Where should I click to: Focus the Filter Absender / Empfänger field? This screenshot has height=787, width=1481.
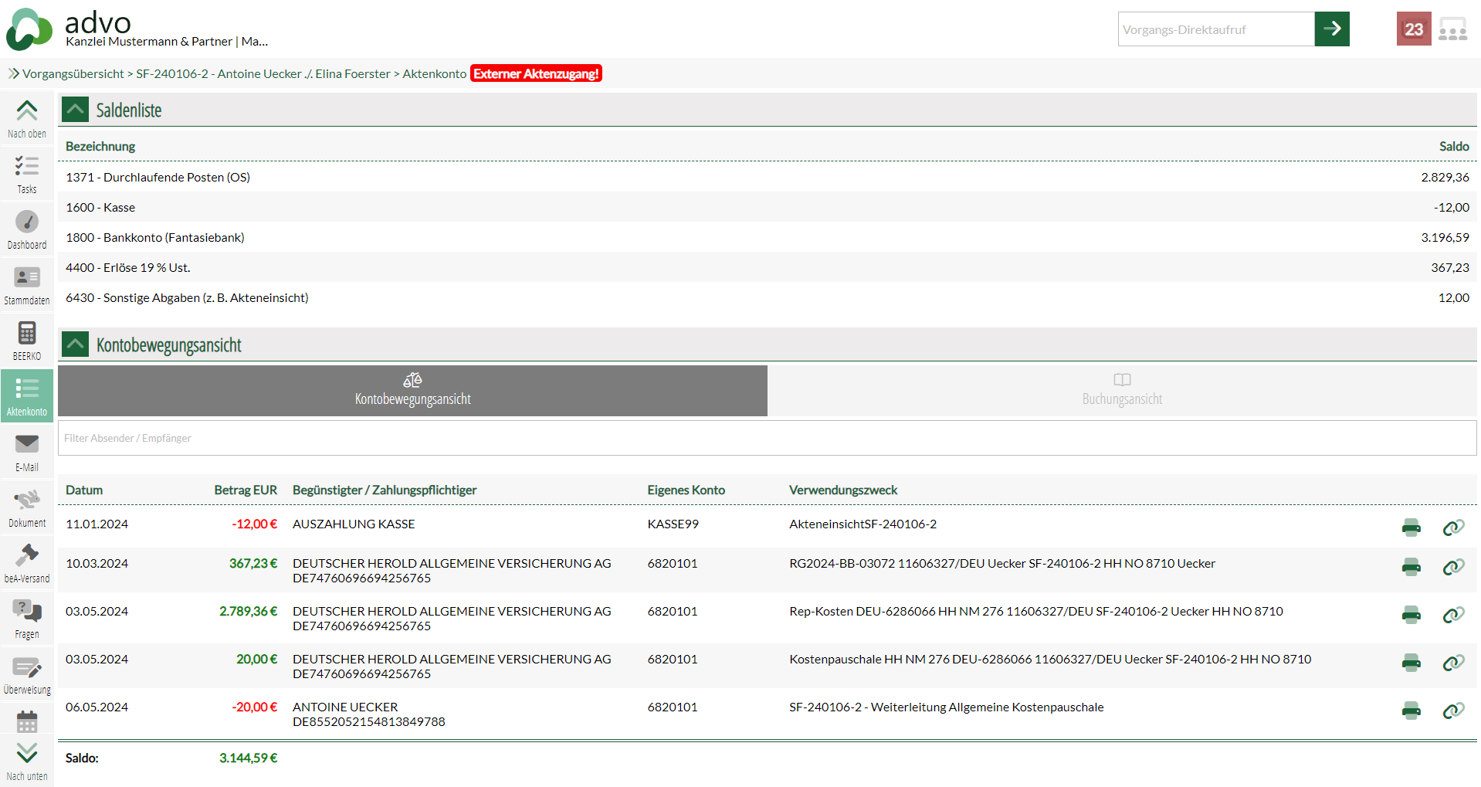point(766,438)
